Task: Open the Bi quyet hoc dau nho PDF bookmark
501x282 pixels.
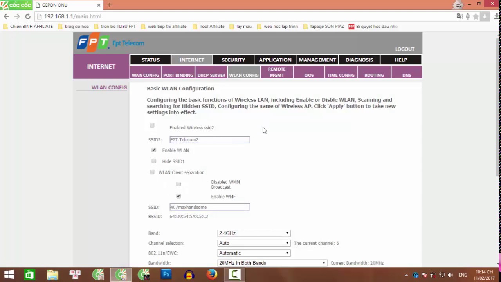Action: point(373,27)
